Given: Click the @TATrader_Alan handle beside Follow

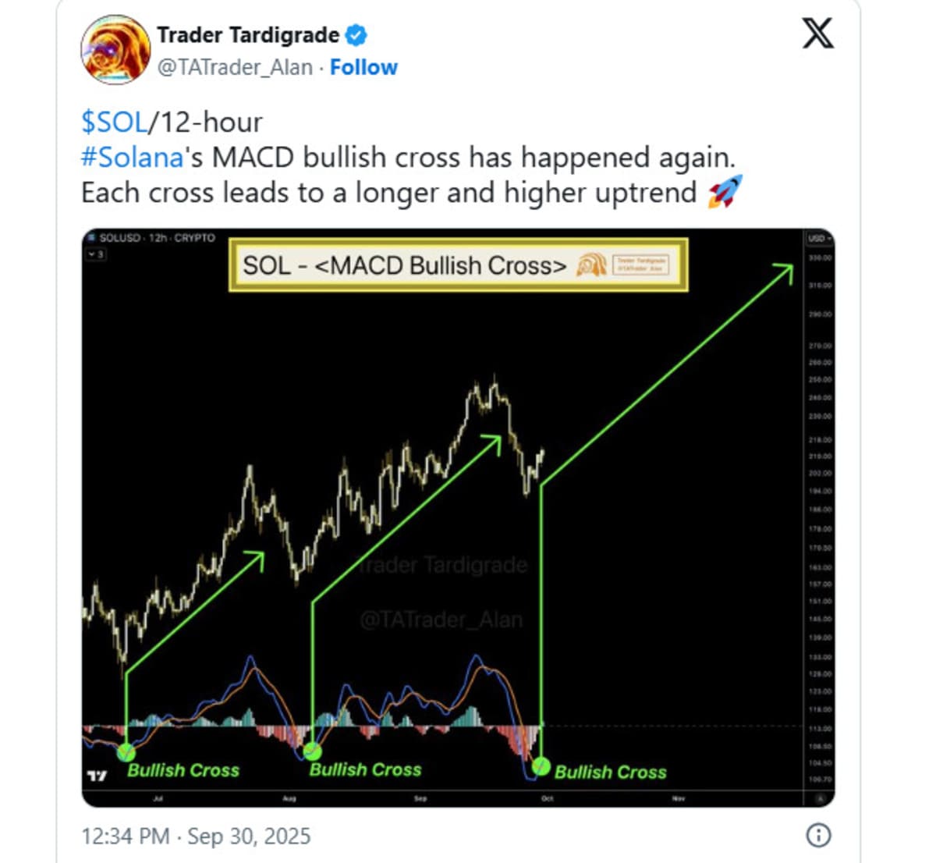Looking at the screenshot, I should coord(235,68).
